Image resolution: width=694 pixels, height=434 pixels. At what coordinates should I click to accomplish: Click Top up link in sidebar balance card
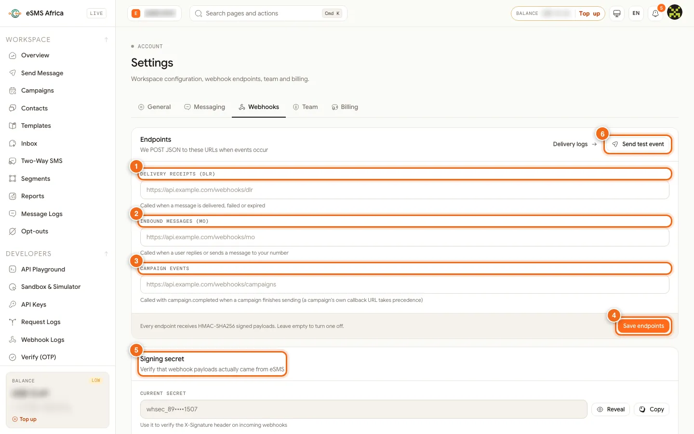25,420
